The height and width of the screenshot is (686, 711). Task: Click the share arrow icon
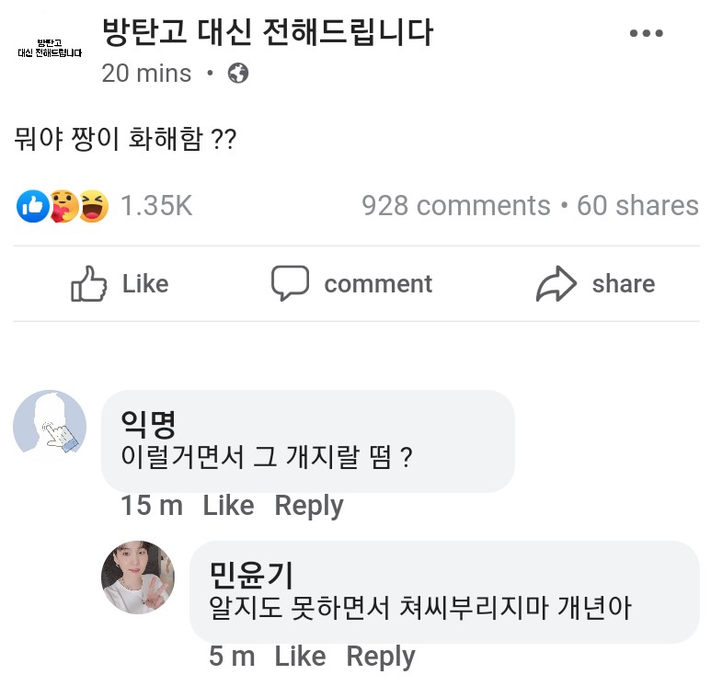tap(556, 284)
